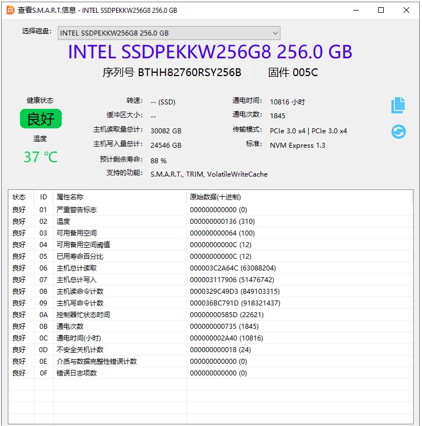Select the 可用备用空间阈值 row
Screen dimensions: 422x426
click(210, 245)
